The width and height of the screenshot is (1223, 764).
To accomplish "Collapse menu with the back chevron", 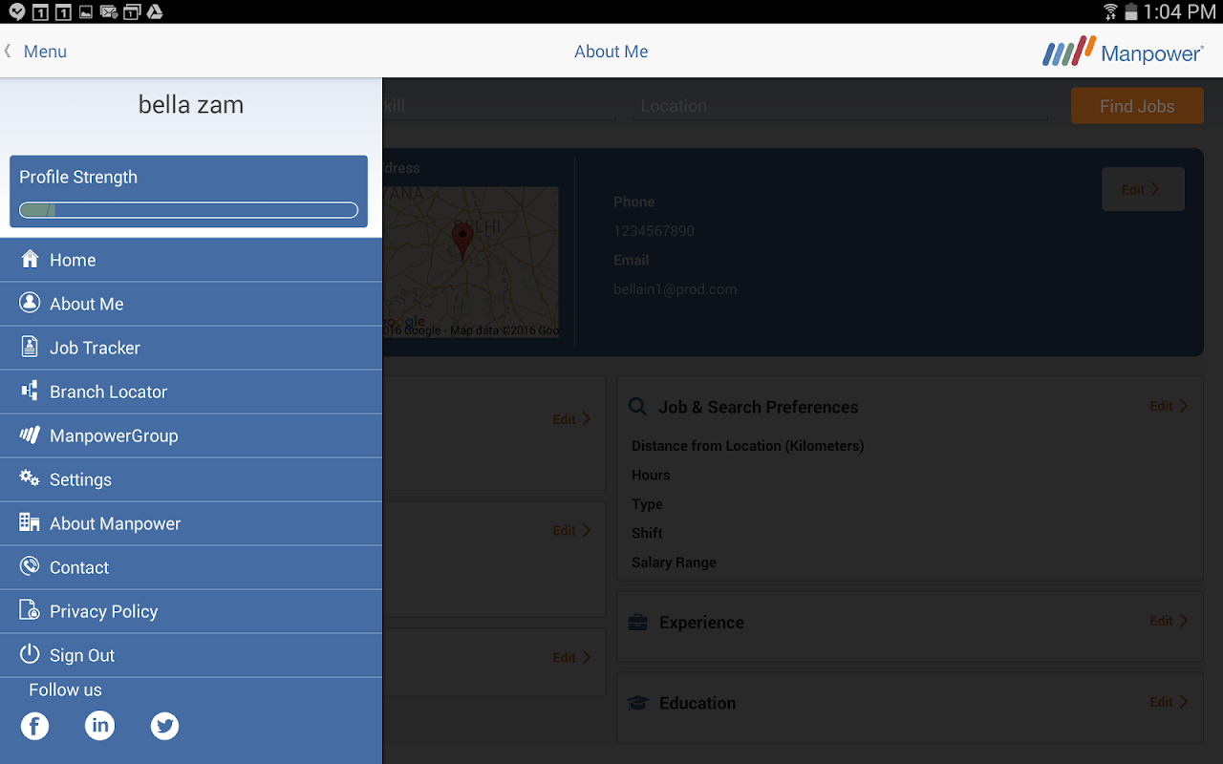I will pos(8,51).
